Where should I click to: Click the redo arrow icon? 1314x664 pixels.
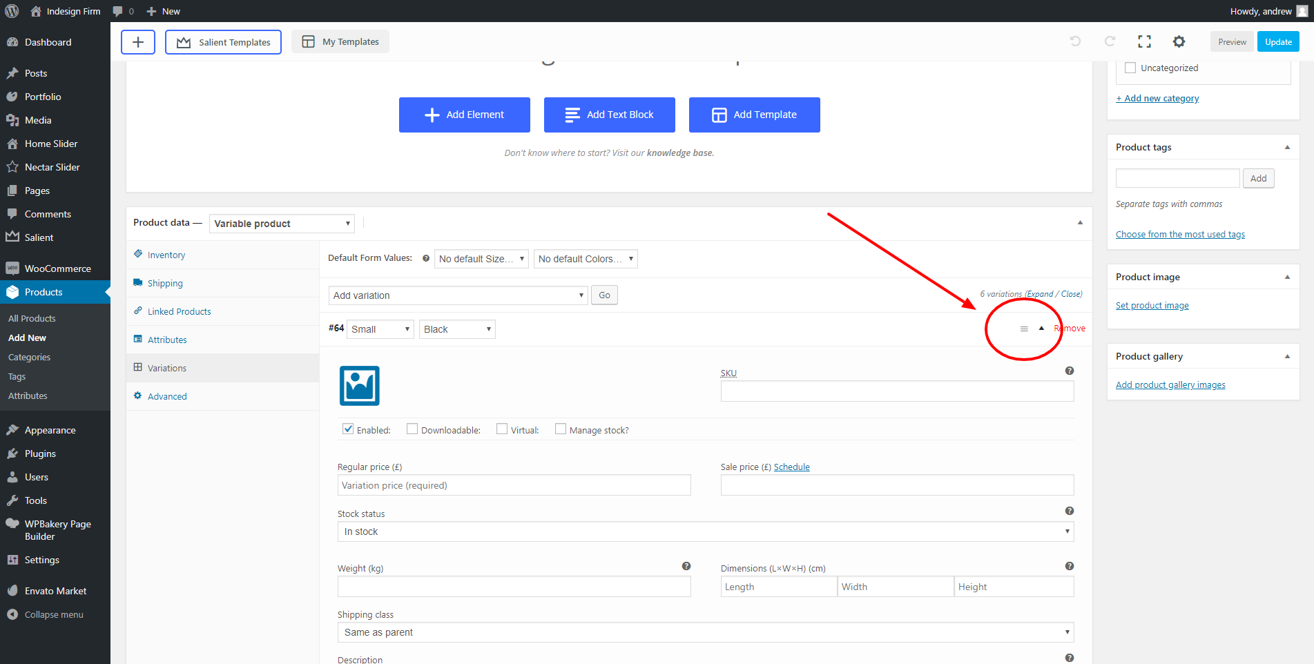(x=1110, y=41)
